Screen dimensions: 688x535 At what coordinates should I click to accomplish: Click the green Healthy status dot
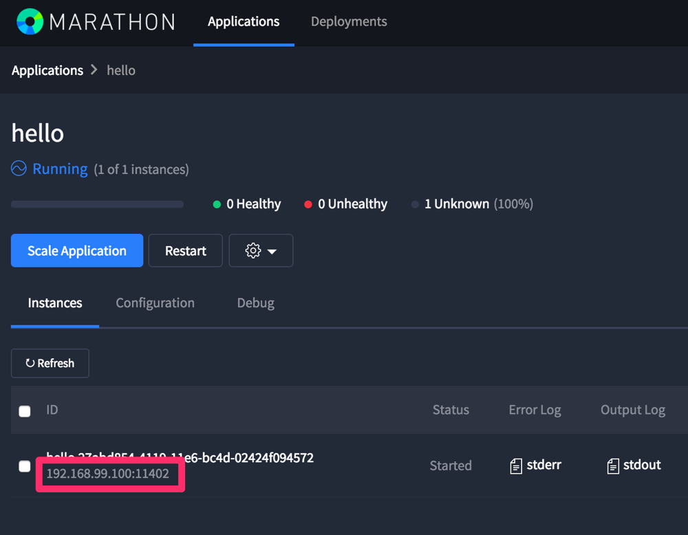(217, 204)
